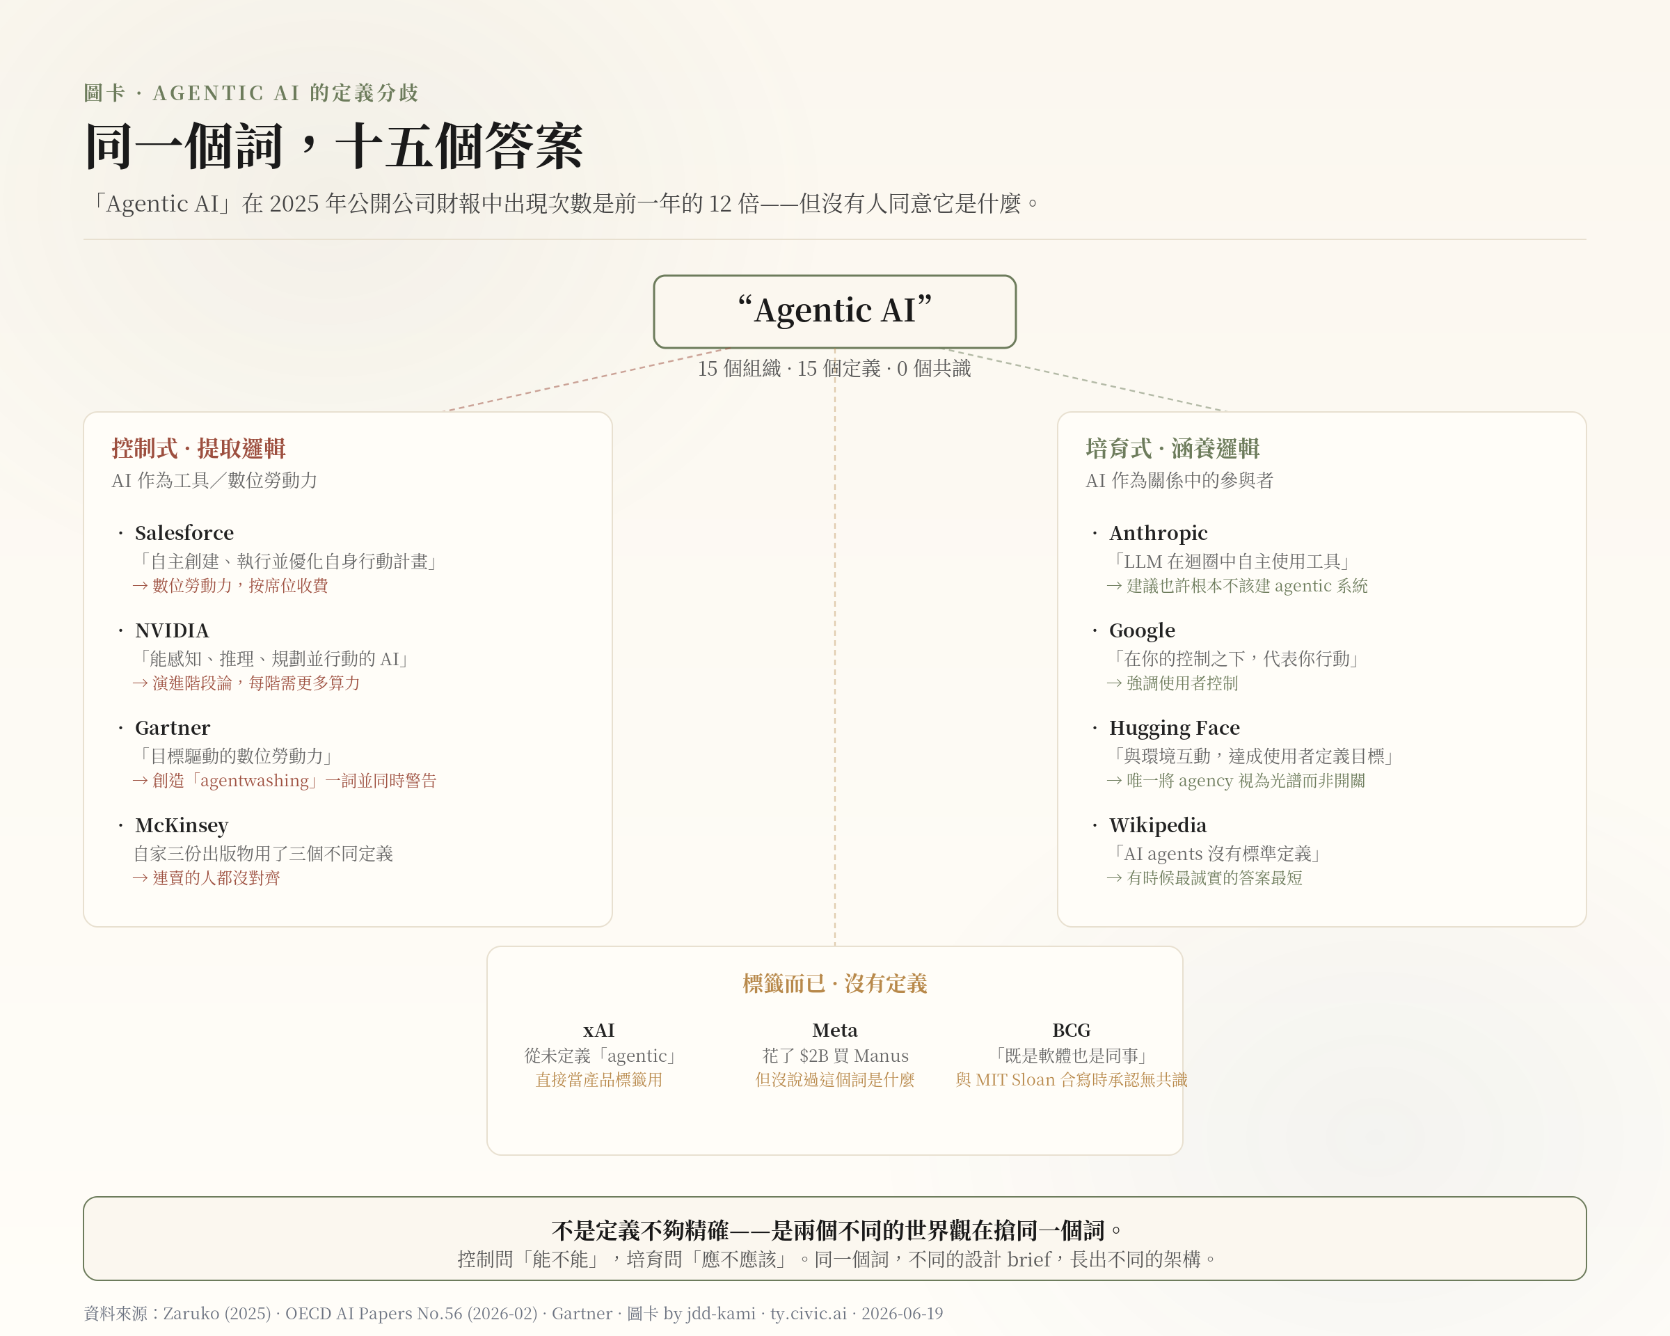
Task: Click the bold conclusion 不是定義不夠精確
Action: (835, 1230)
